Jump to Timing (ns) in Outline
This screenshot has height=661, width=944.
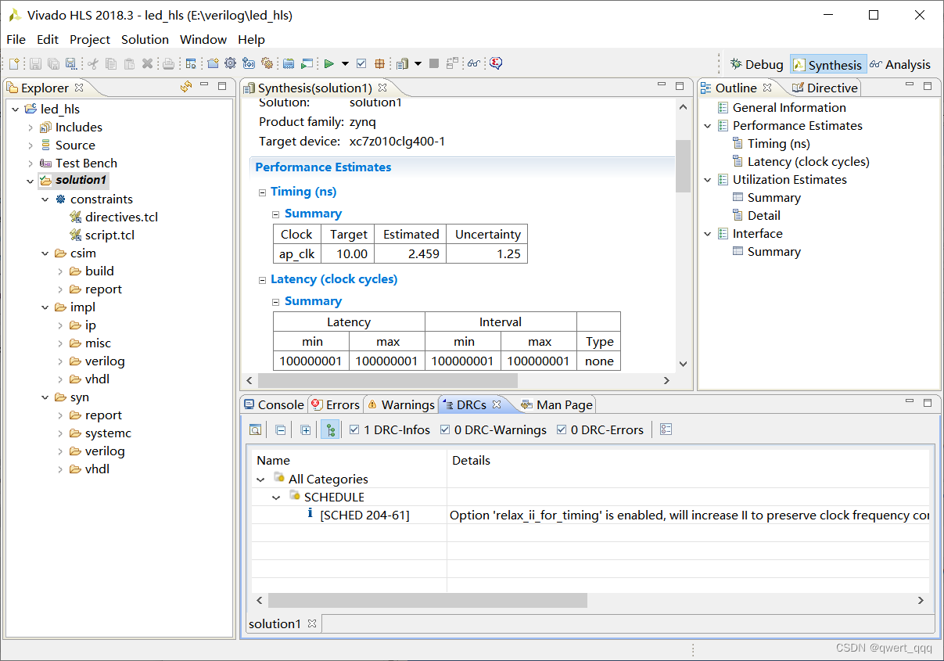point(778,144)
